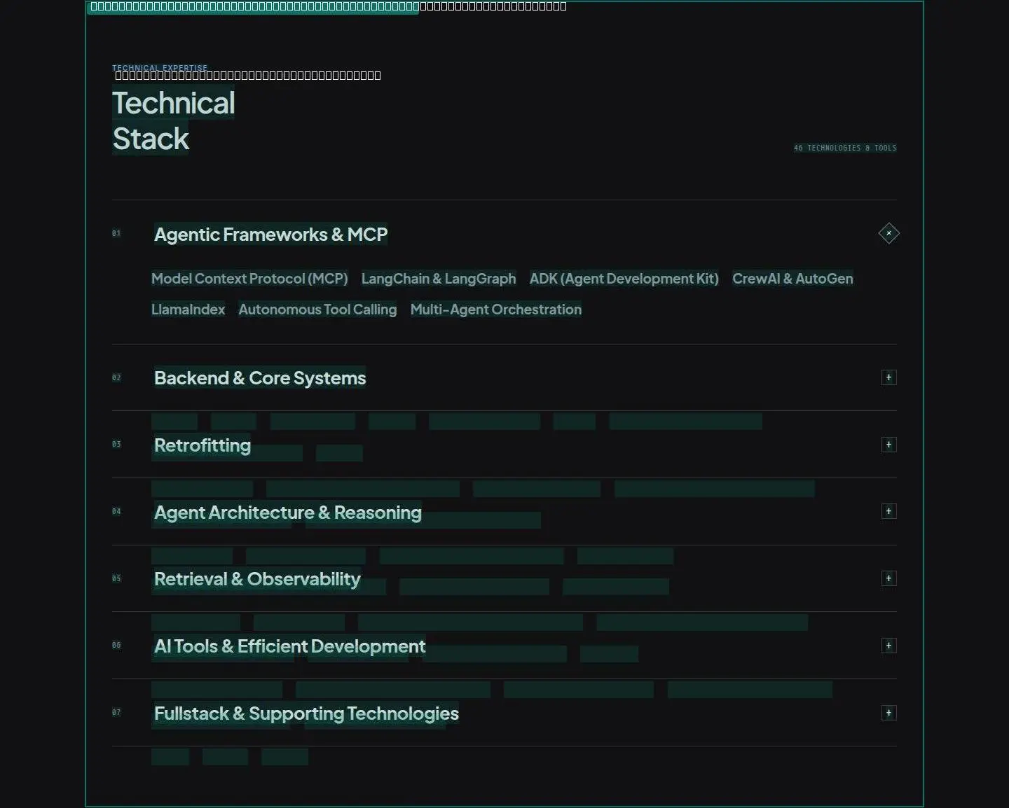The height and width of the screenshot is (808, 1009).
Task: Click the Agentic Frameworks & MCP heading
Action: pyautogui.click(x=270, y=235)
